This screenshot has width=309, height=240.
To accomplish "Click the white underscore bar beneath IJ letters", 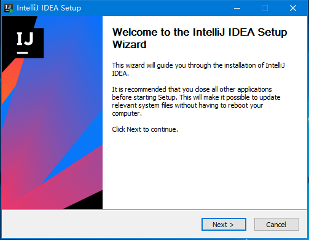I will pyautogui.click(x=22, y=53).
